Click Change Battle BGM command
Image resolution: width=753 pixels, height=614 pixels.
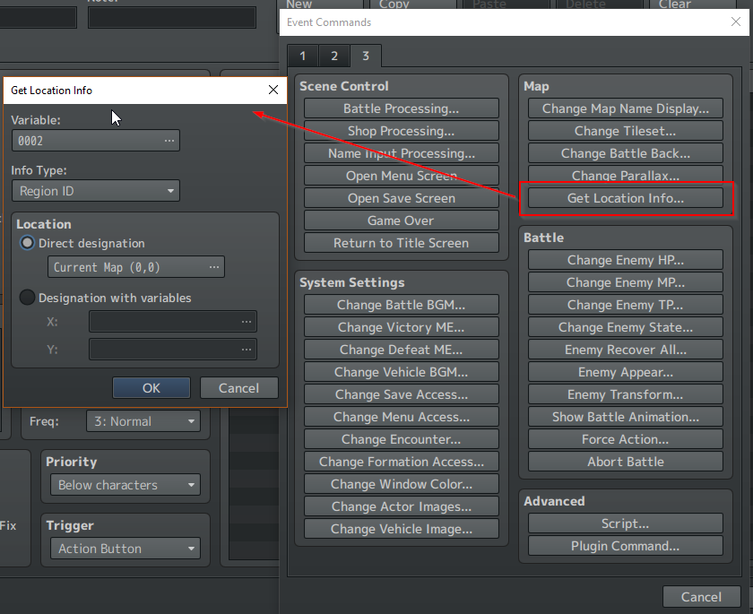pyautogui.click(x=401, y=305)
